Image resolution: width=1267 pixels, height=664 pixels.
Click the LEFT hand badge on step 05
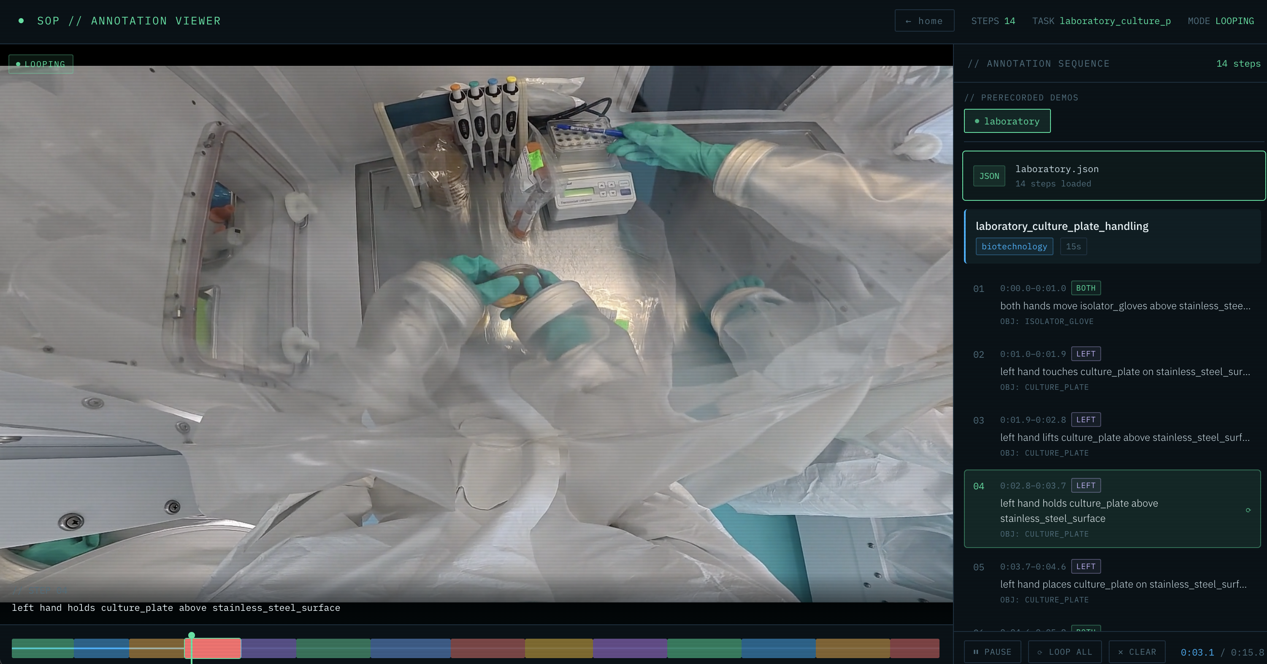(1086, 566)
